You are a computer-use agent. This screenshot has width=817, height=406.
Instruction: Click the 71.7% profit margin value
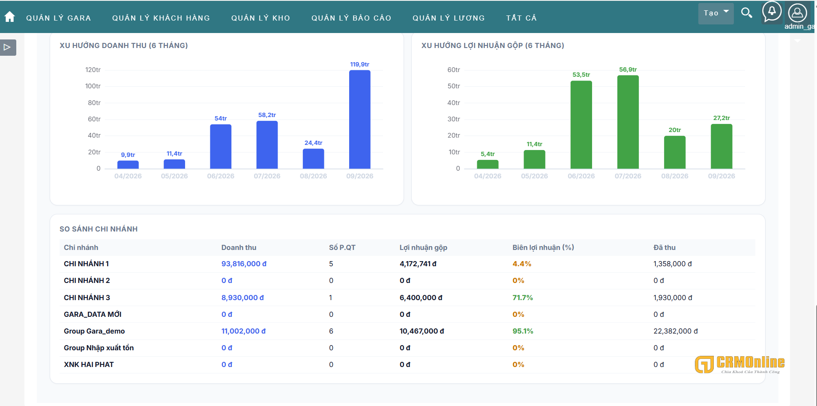click(x=523, y=298)
